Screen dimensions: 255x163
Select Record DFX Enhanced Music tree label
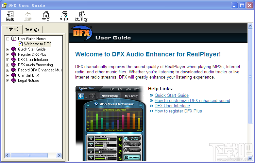pyautogui.click(x=40, y=70)
